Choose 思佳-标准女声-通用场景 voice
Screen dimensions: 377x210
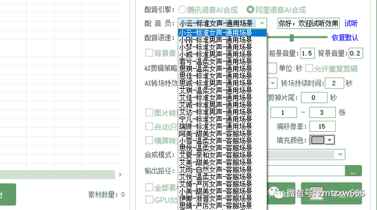pyautogui.click(x=222, y=76)
